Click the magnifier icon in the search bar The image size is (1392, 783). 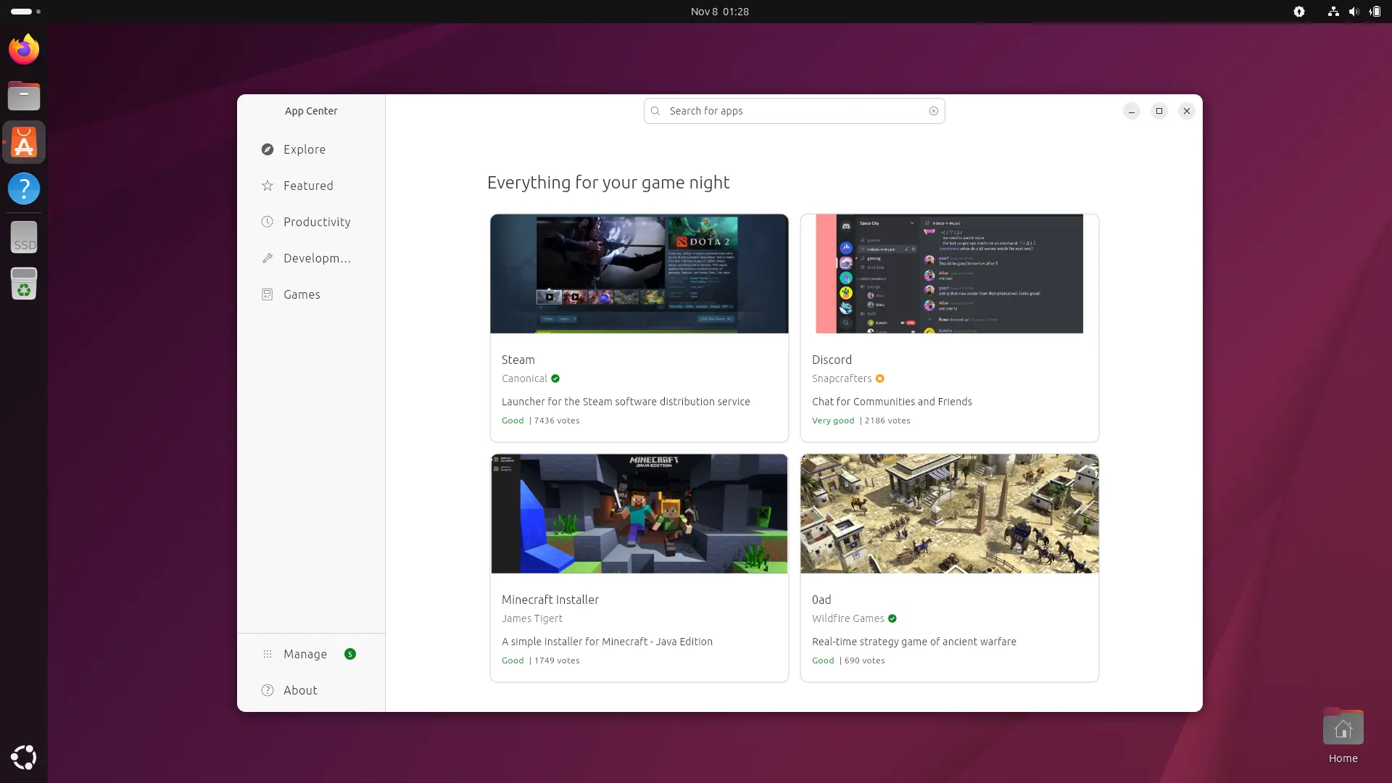pyautogui.click(x=655, y=110)
